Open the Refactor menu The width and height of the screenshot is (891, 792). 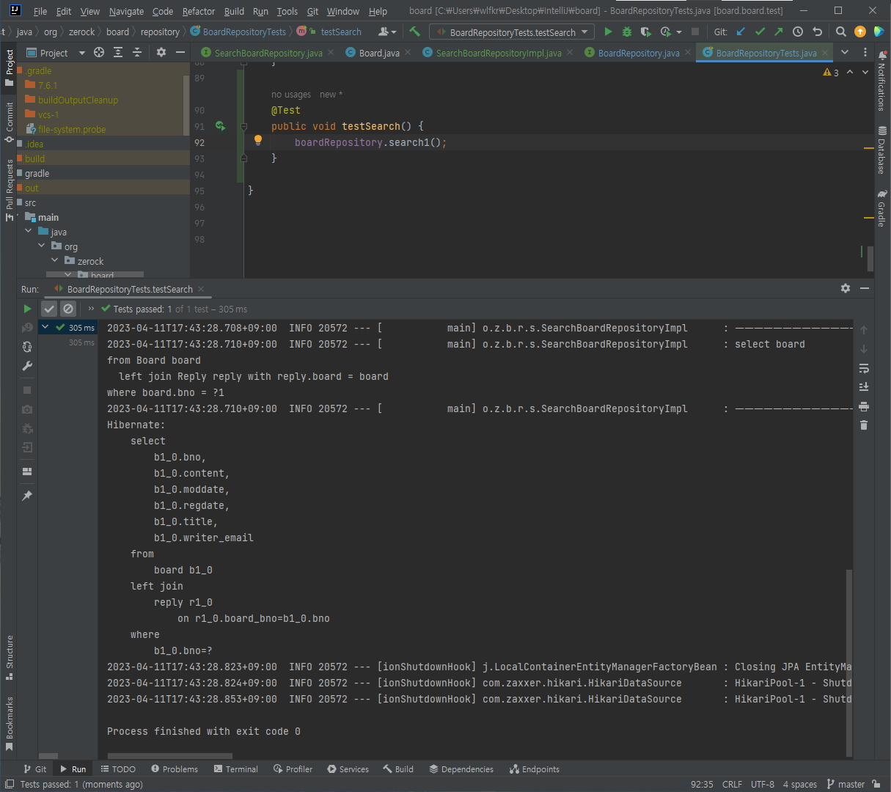(x=199, y=11)
